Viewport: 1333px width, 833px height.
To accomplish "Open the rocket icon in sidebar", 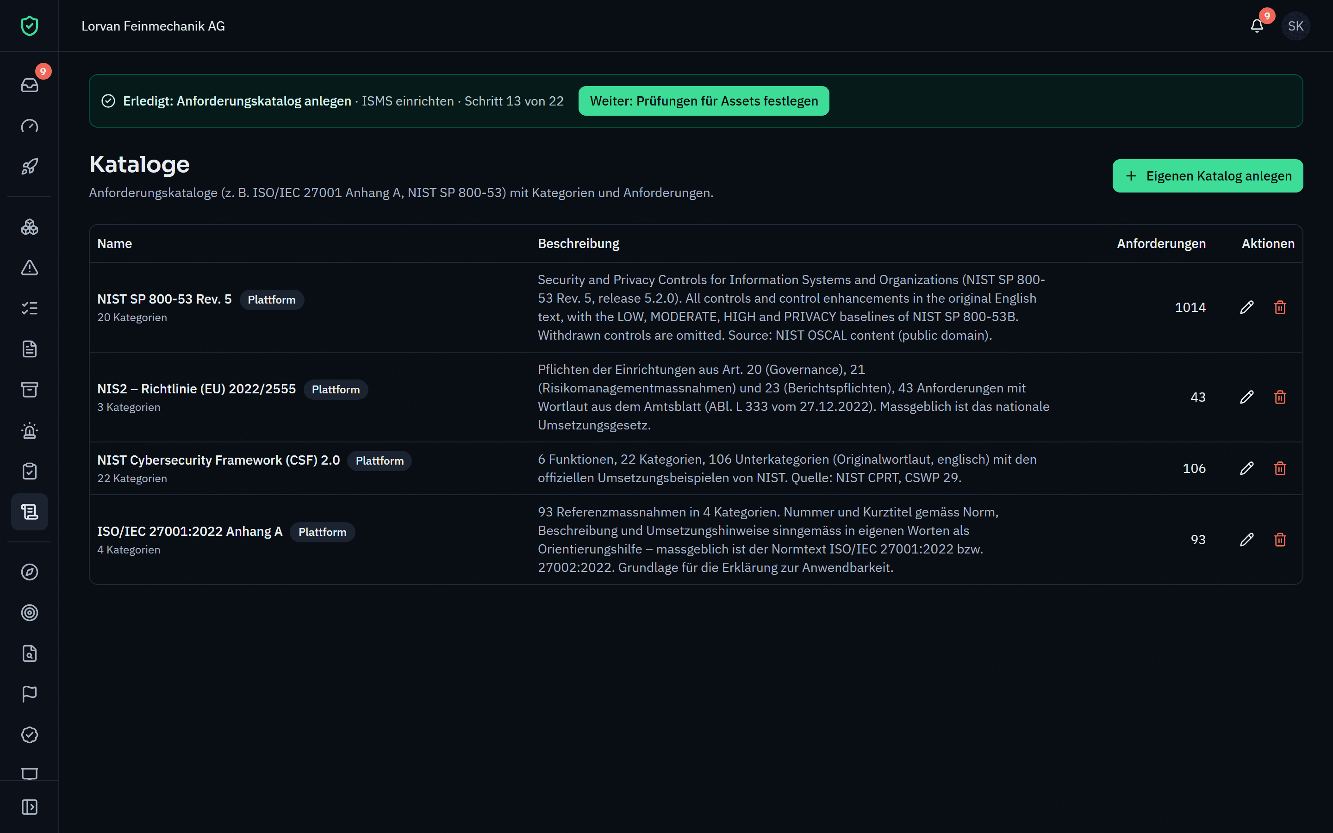I will pyautogui.click(x=29, y=167).
